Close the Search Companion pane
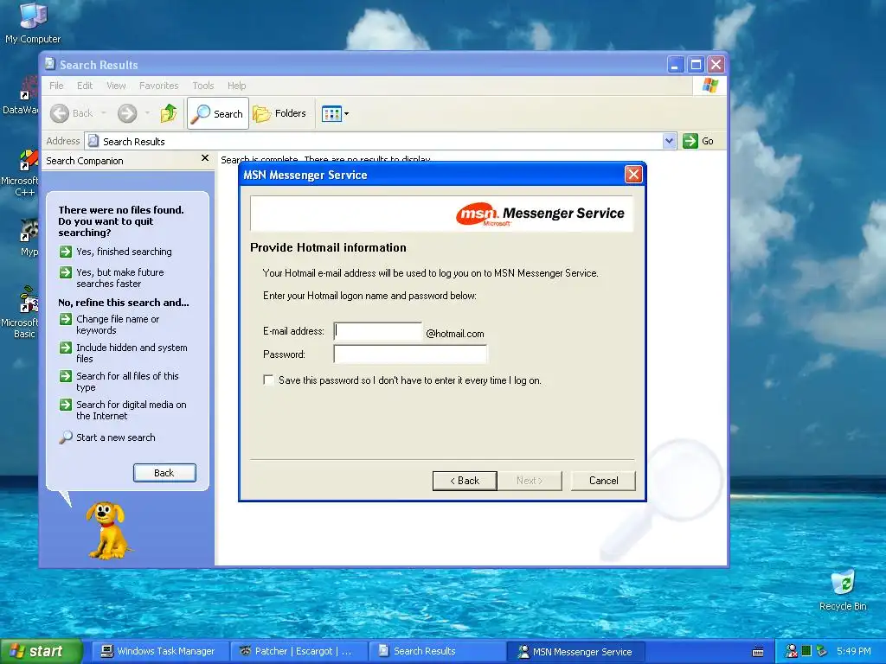This screenshot has height=664, width=886. [x=205, y=159]
